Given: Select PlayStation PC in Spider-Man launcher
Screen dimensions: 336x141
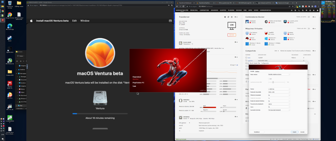Looking at the screenshot, I should (138, 83).
